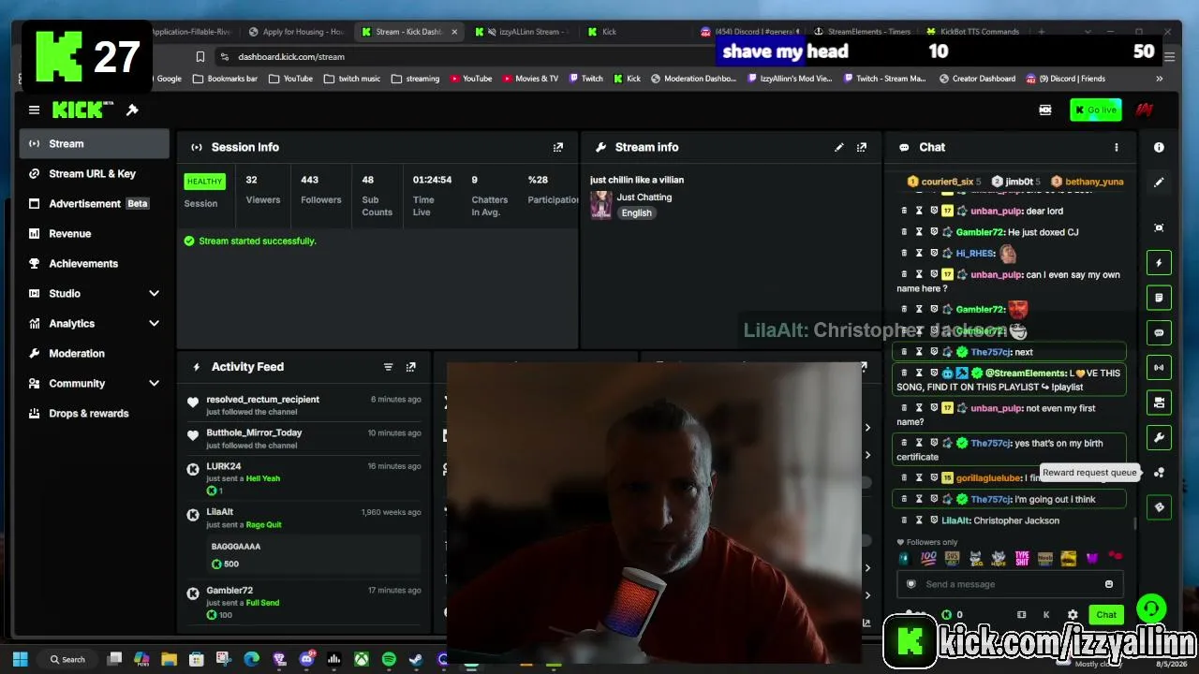This screenshot has width=1199, height=674.
Task: Open the hamburger menu beside the Kick logo
Action: tap(34, 110)
